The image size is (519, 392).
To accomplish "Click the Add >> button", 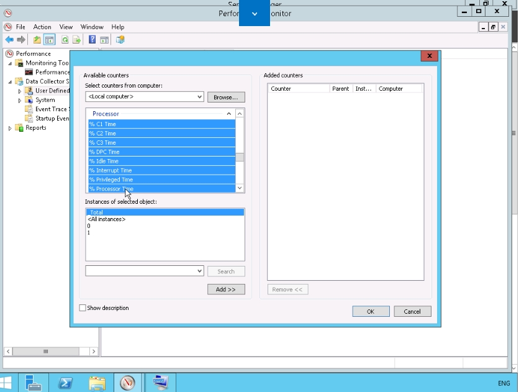I will 226,289.
